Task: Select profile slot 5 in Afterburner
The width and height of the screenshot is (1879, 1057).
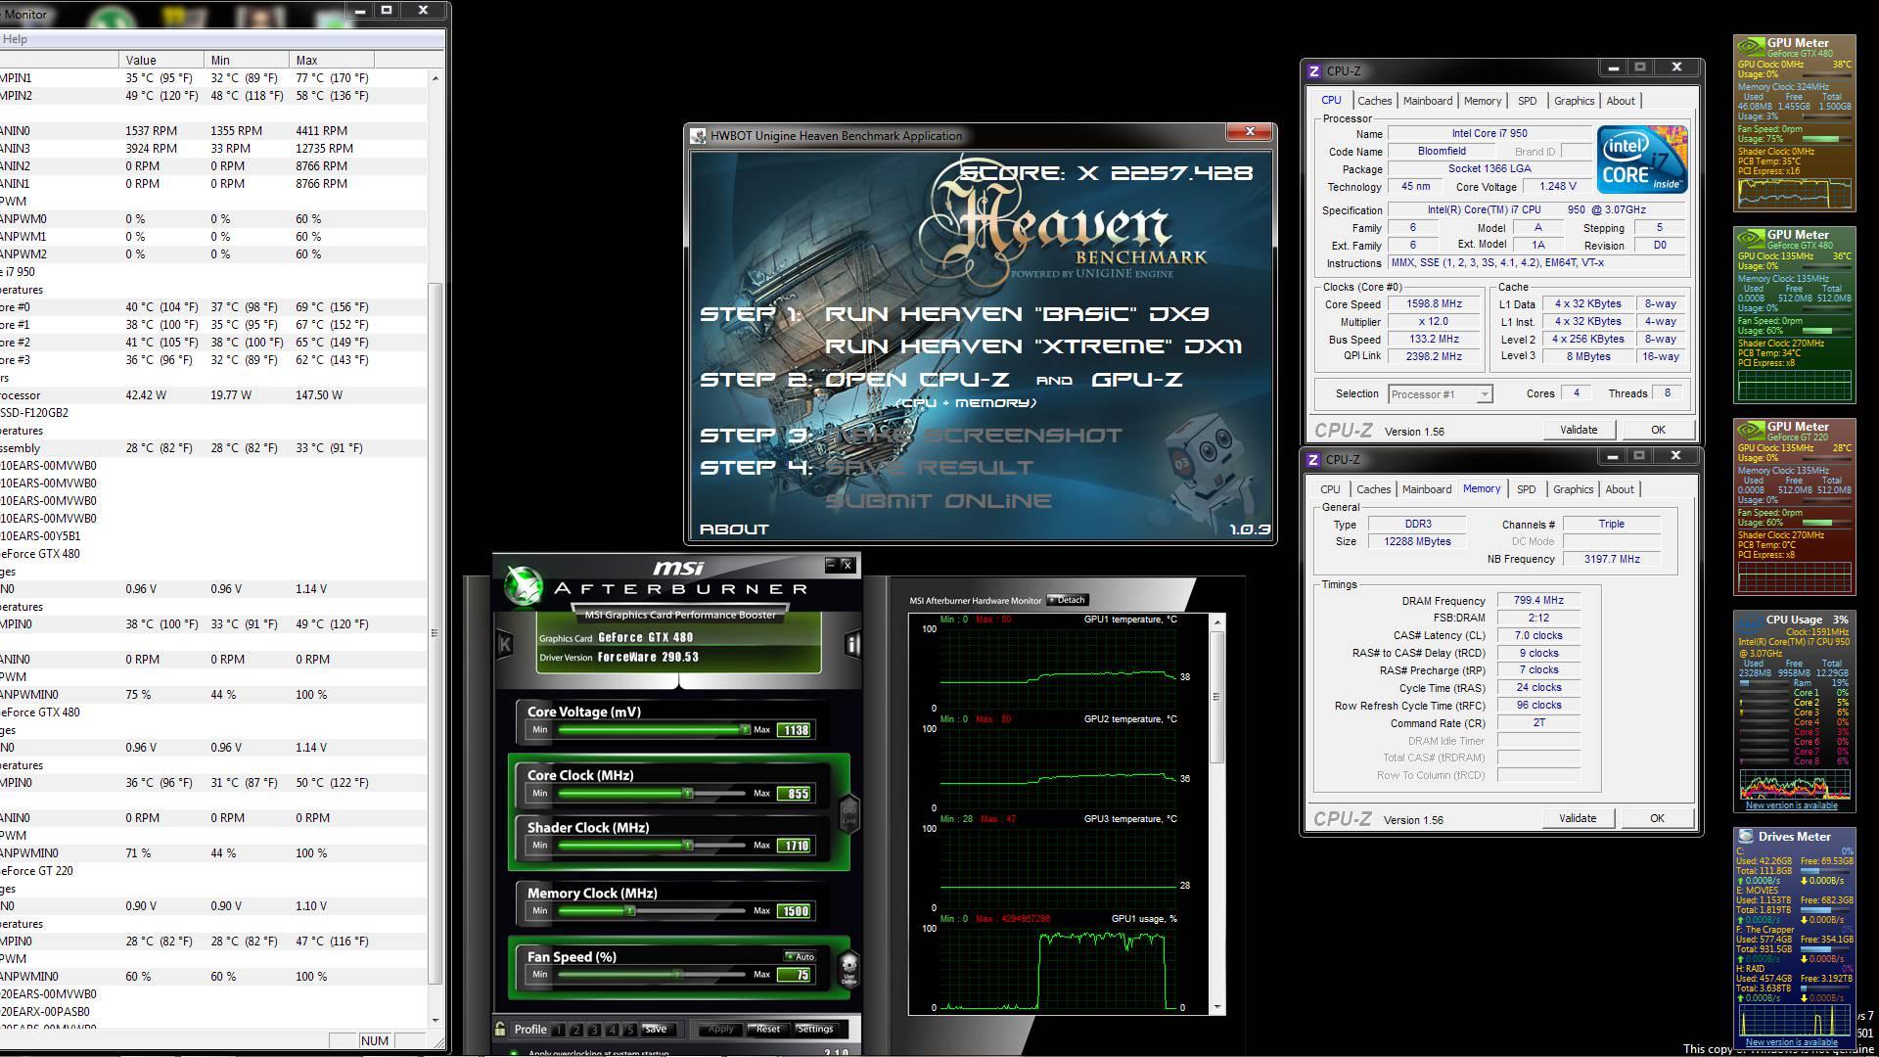Action: pyautogui.click(x=629, y=1030)
